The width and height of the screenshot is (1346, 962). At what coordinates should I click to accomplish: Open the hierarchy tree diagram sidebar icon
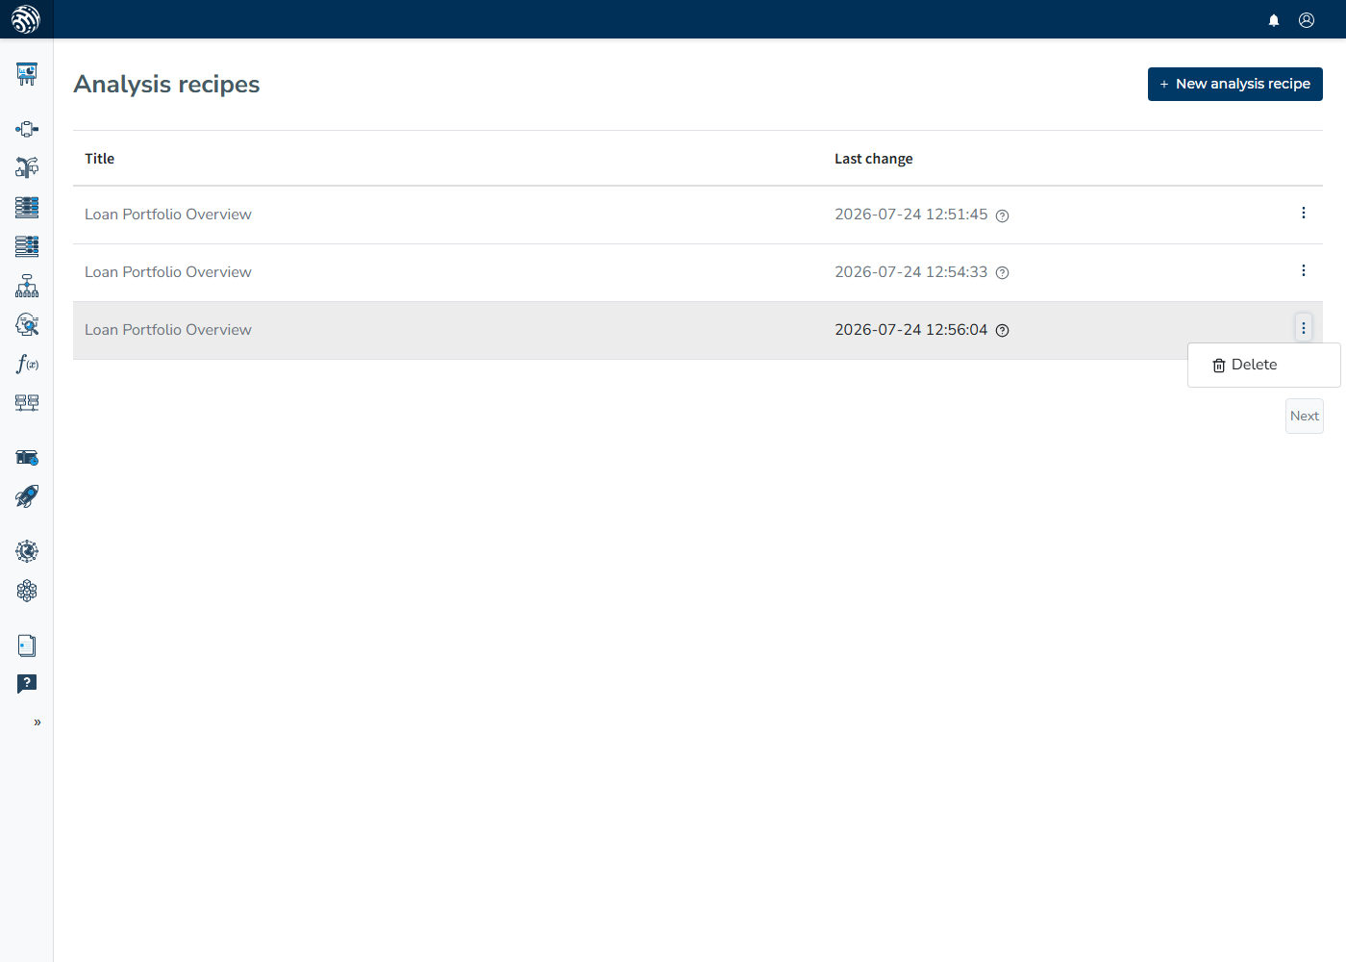27,286
